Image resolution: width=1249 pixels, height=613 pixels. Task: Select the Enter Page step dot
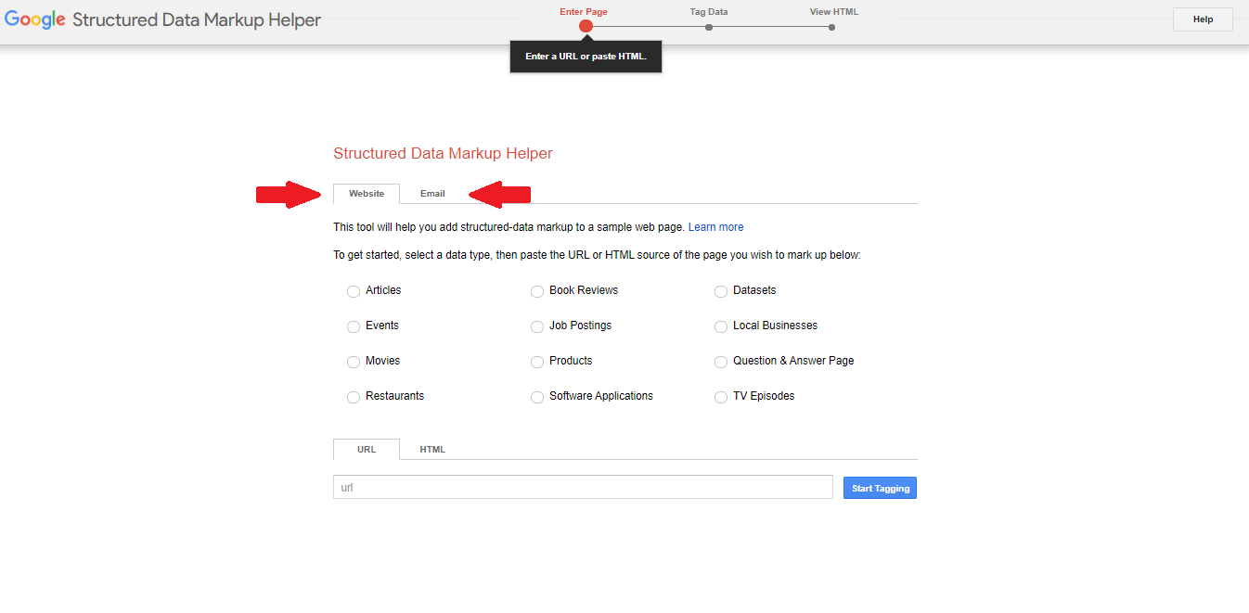tap(586, 26)
